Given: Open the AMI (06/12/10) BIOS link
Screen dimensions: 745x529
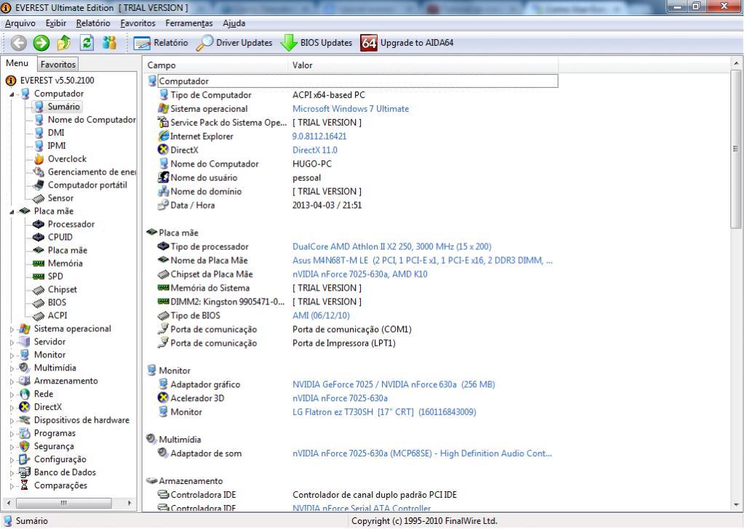Looking at the screenshot, I should [321, 315].
